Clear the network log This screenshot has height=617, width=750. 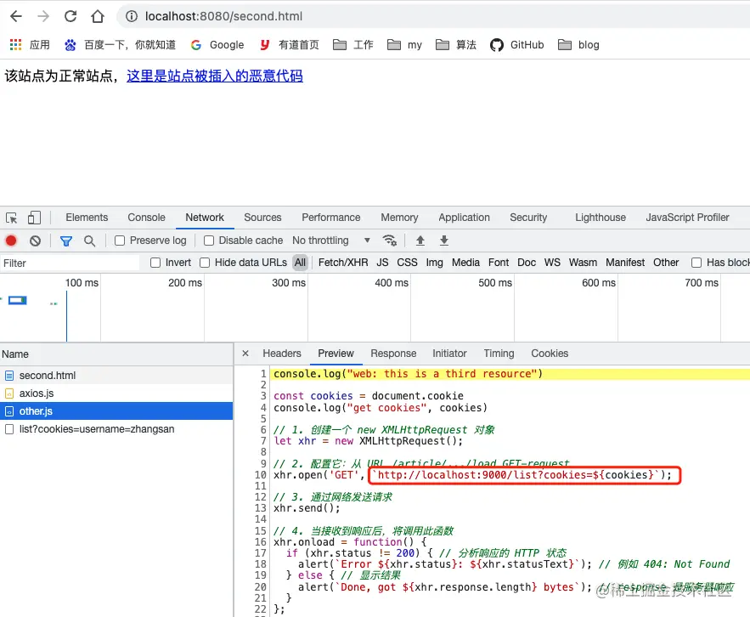(x=35, y=241)
